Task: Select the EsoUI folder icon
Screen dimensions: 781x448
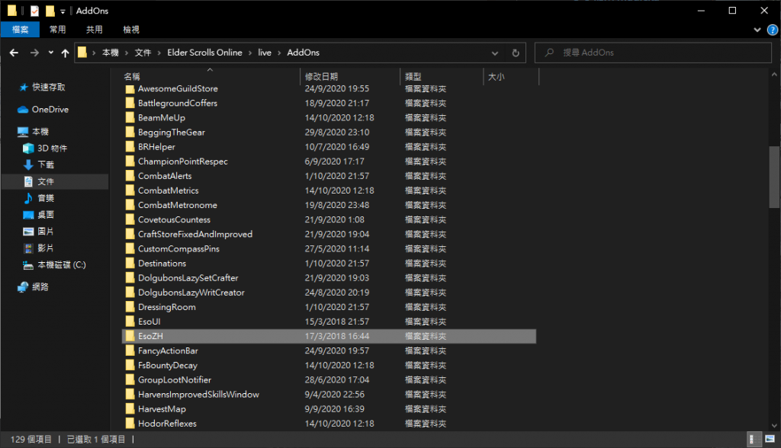Action: click(x=130, y=322)
